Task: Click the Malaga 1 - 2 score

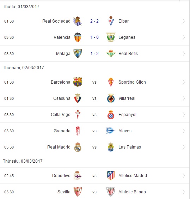Action: tap(94, 54)
